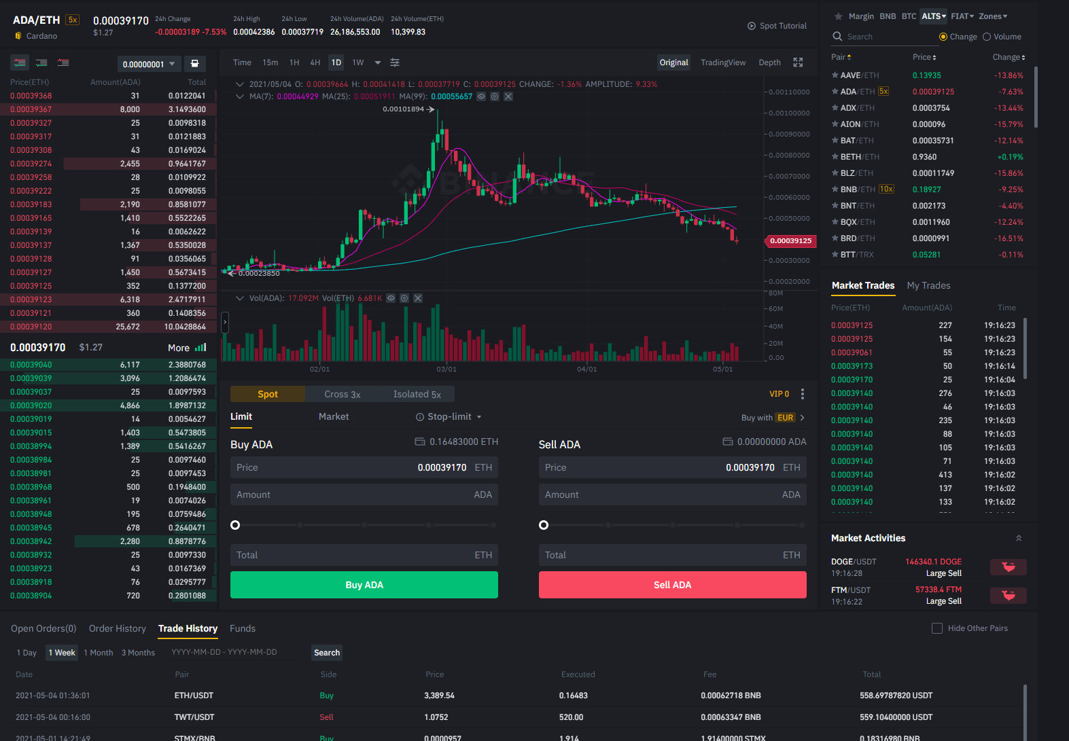Open the 0.00000001 decimal precision dropdown
1069x741 pixels.
coord(149,64)
